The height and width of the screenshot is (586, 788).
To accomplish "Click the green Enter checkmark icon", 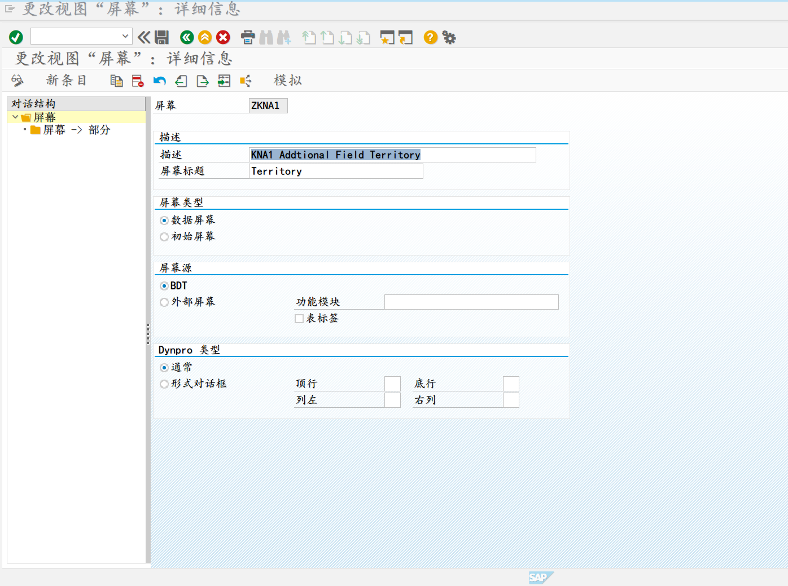I will click(x=16, y=37).
